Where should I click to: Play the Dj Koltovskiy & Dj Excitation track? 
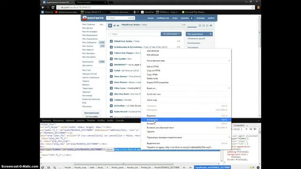click(x=111, y=47)
